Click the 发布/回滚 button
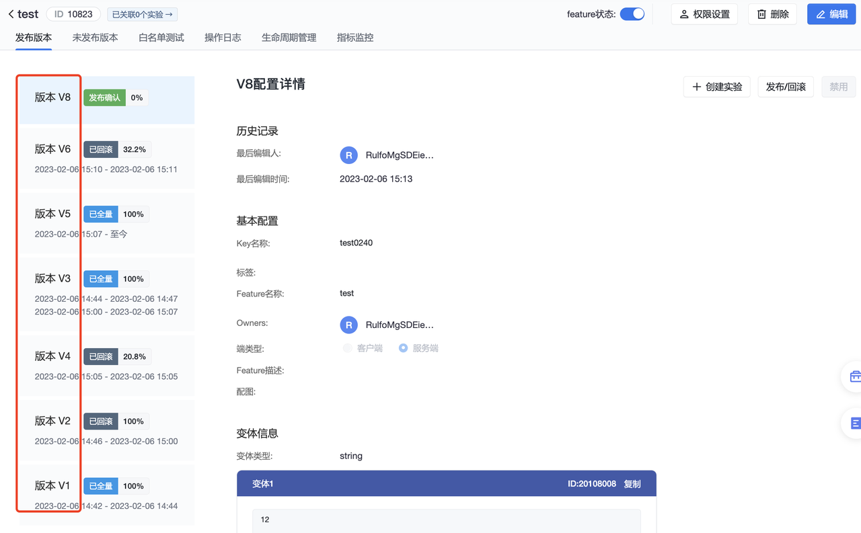 786,87
